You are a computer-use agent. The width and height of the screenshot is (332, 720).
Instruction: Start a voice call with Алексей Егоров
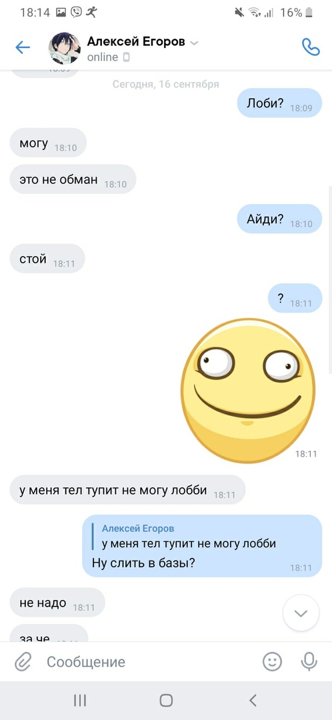(311, 47)
